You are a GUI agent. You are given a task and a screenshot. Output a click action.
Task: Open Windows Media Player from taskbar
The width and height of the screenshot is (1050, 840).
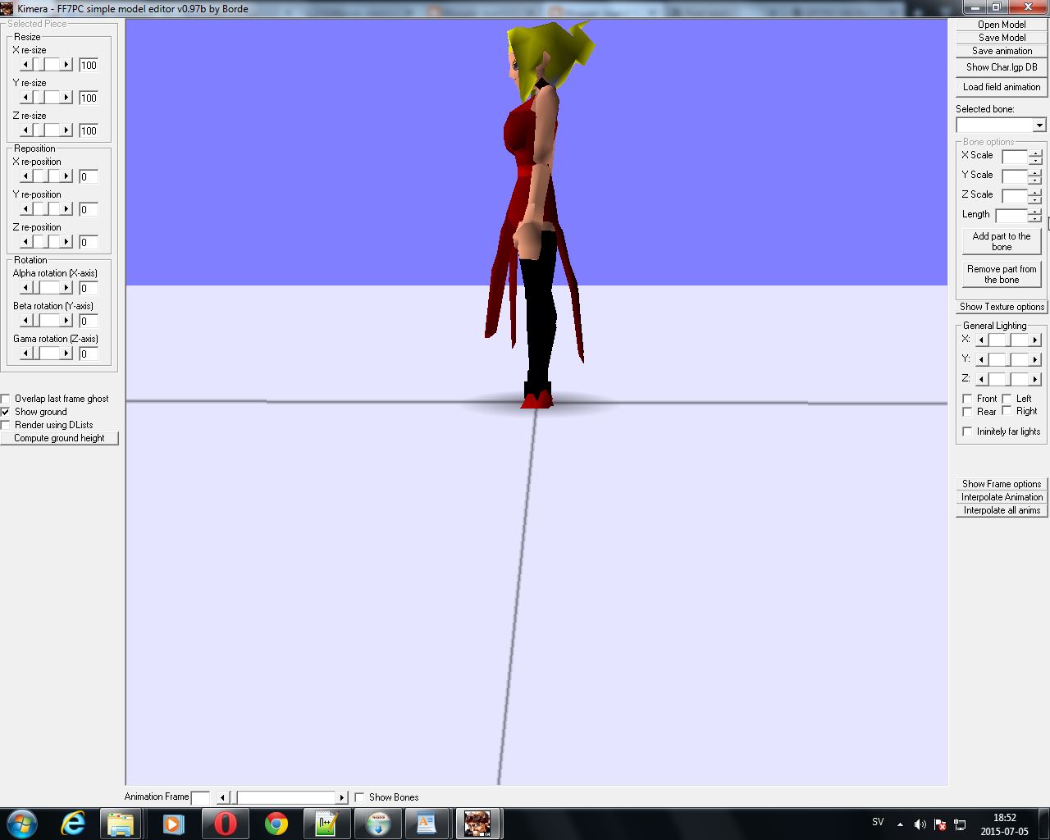(173, 823)
